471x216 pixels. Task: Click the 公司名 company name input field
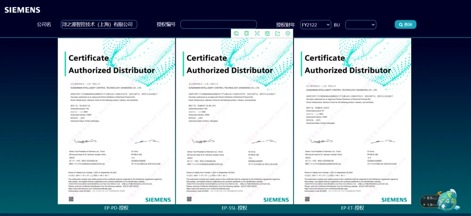[99, 24]
